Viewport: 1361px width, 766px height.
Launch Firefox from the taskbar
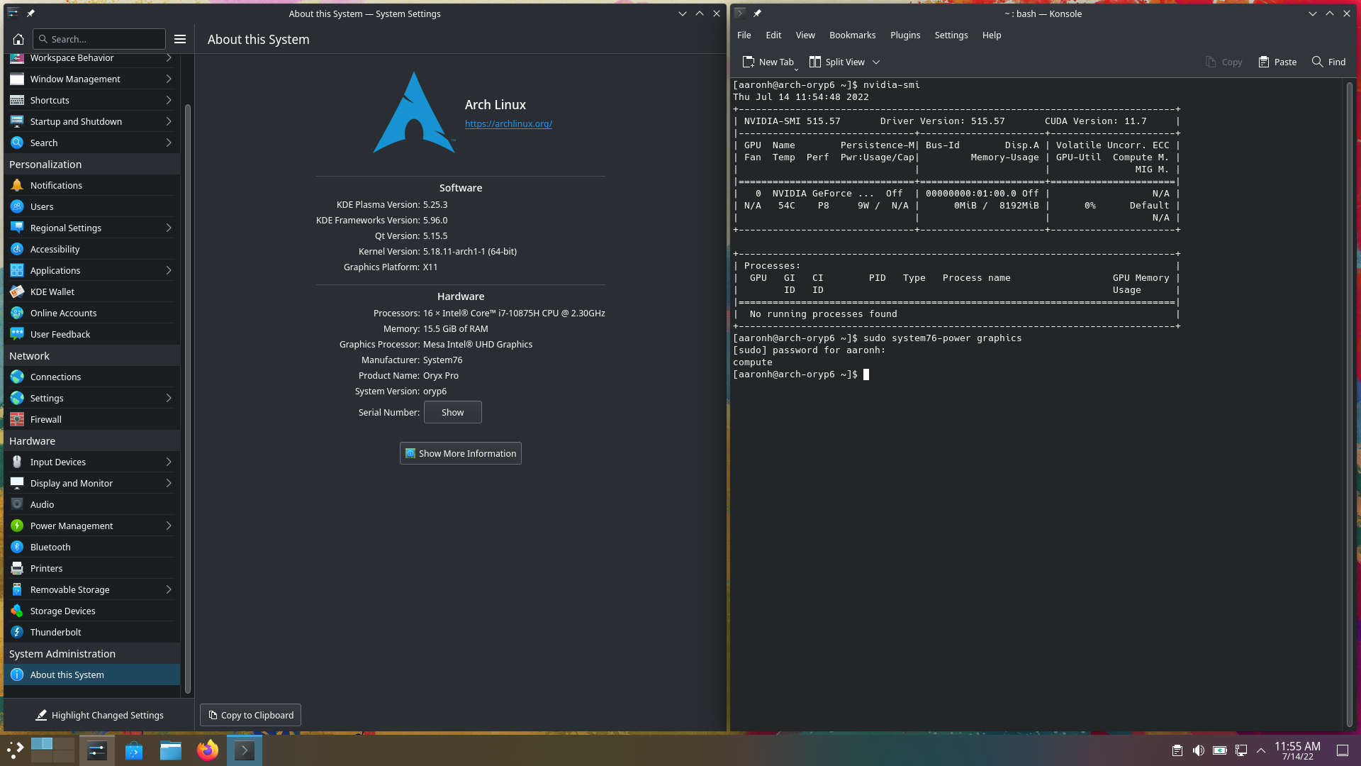coord(208,750)
